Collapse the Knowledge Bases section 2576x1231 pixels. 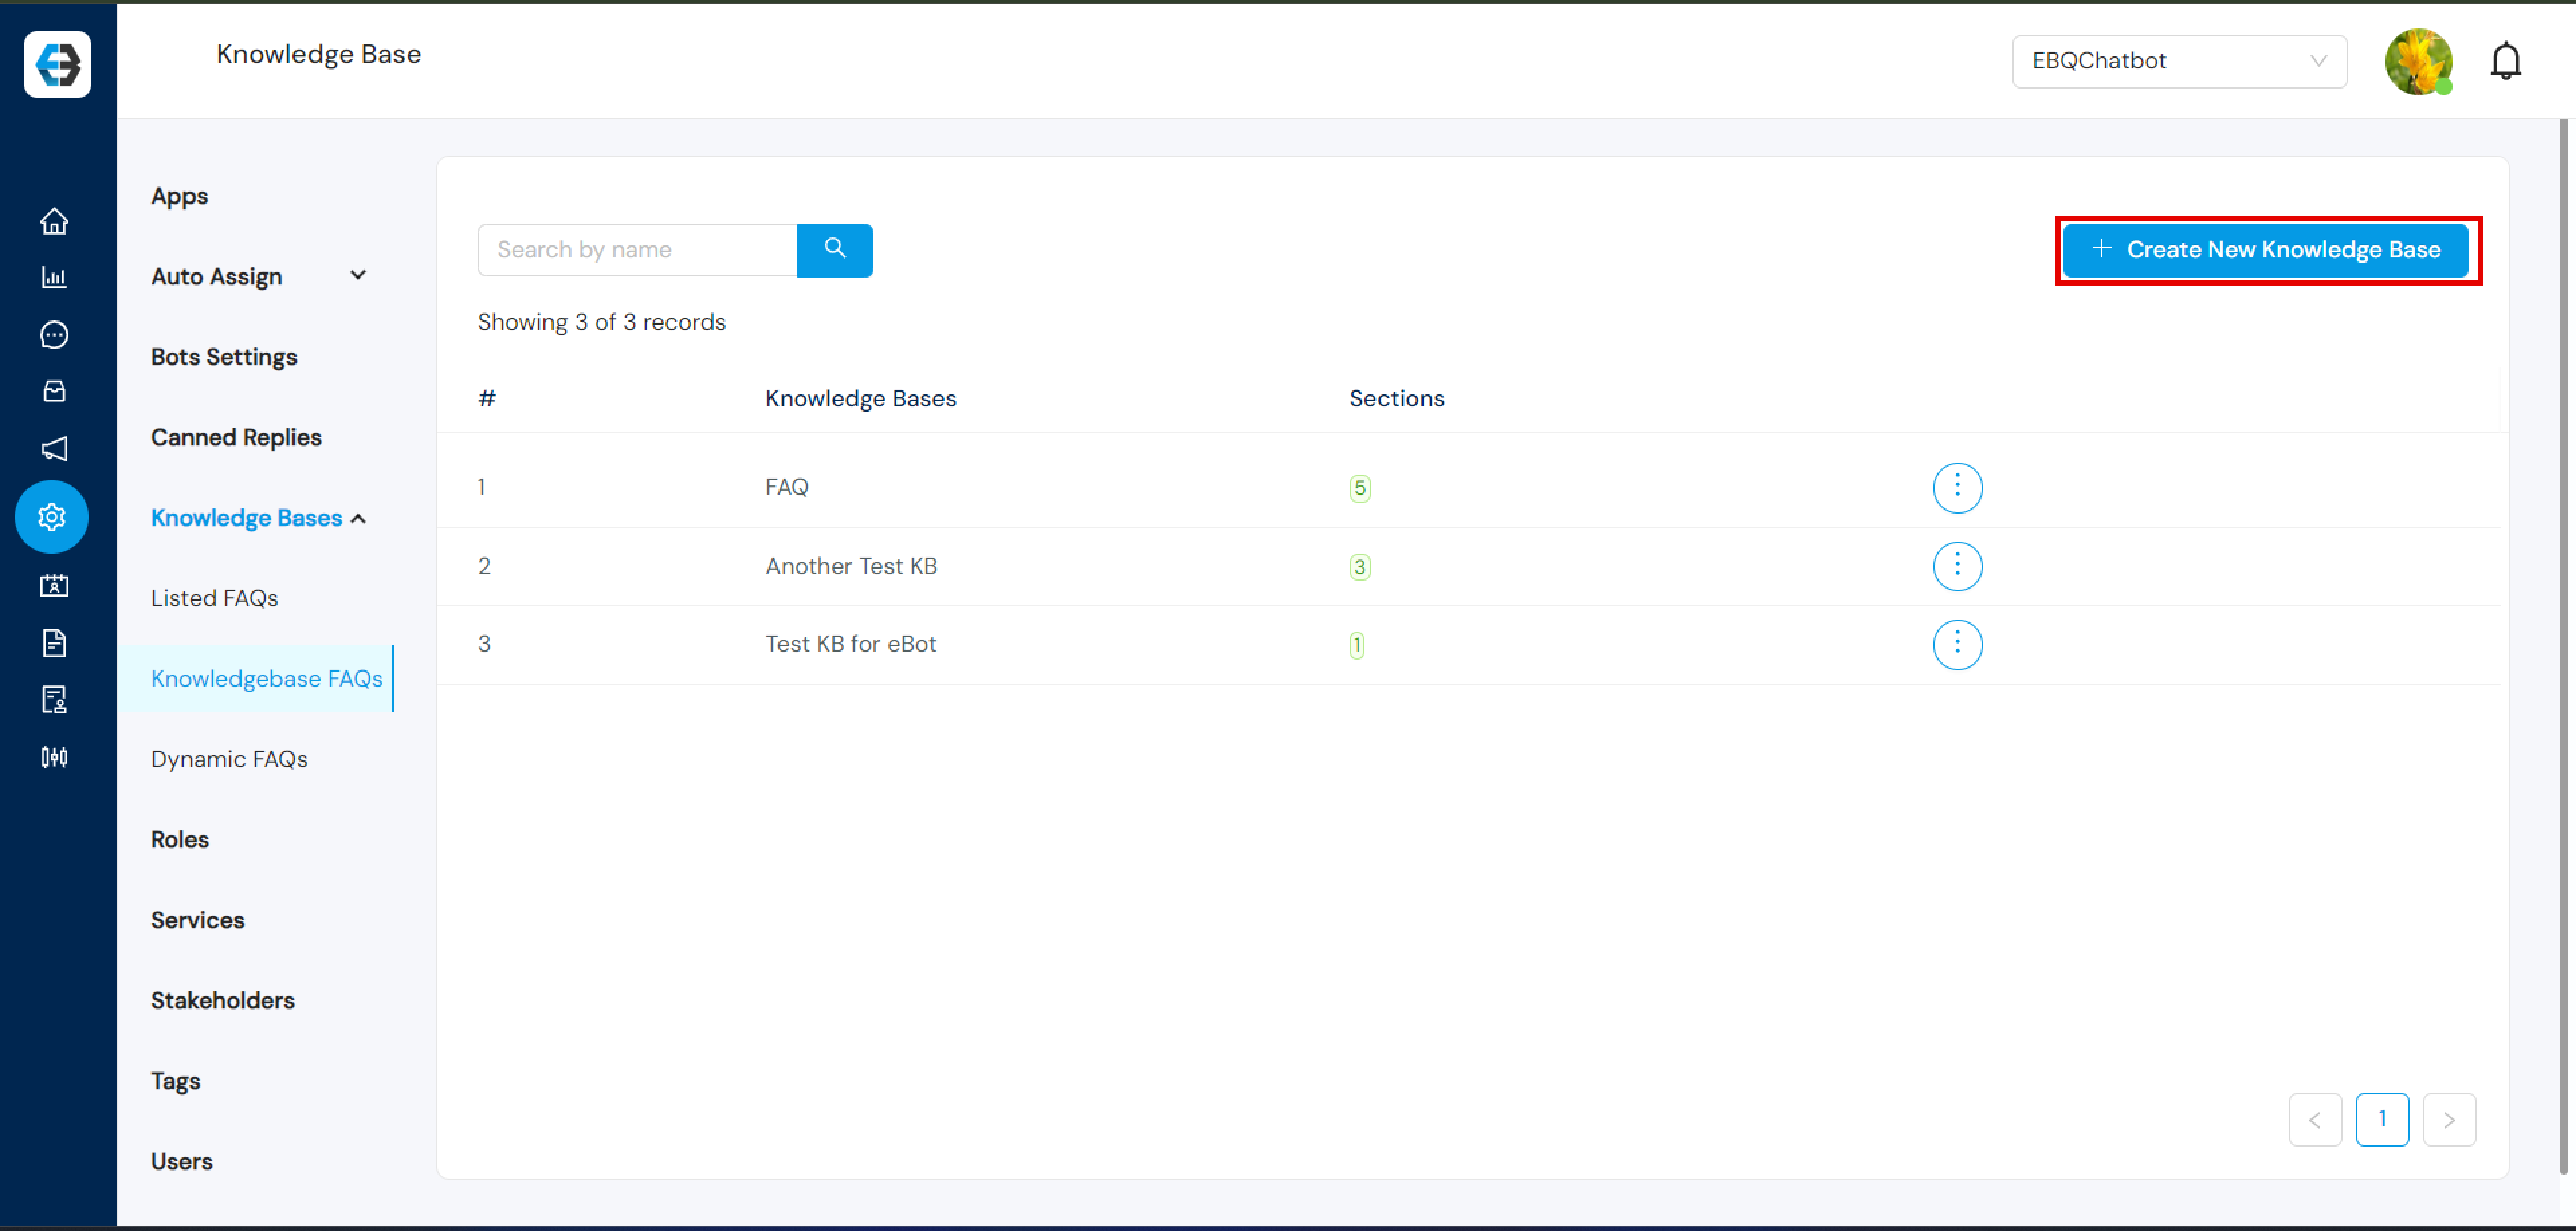[x=358, y=519]
